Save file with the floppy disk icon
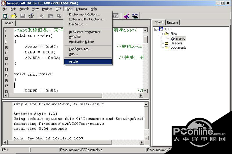Viewport: 232px width, 154px height. (x=23, y=16)
